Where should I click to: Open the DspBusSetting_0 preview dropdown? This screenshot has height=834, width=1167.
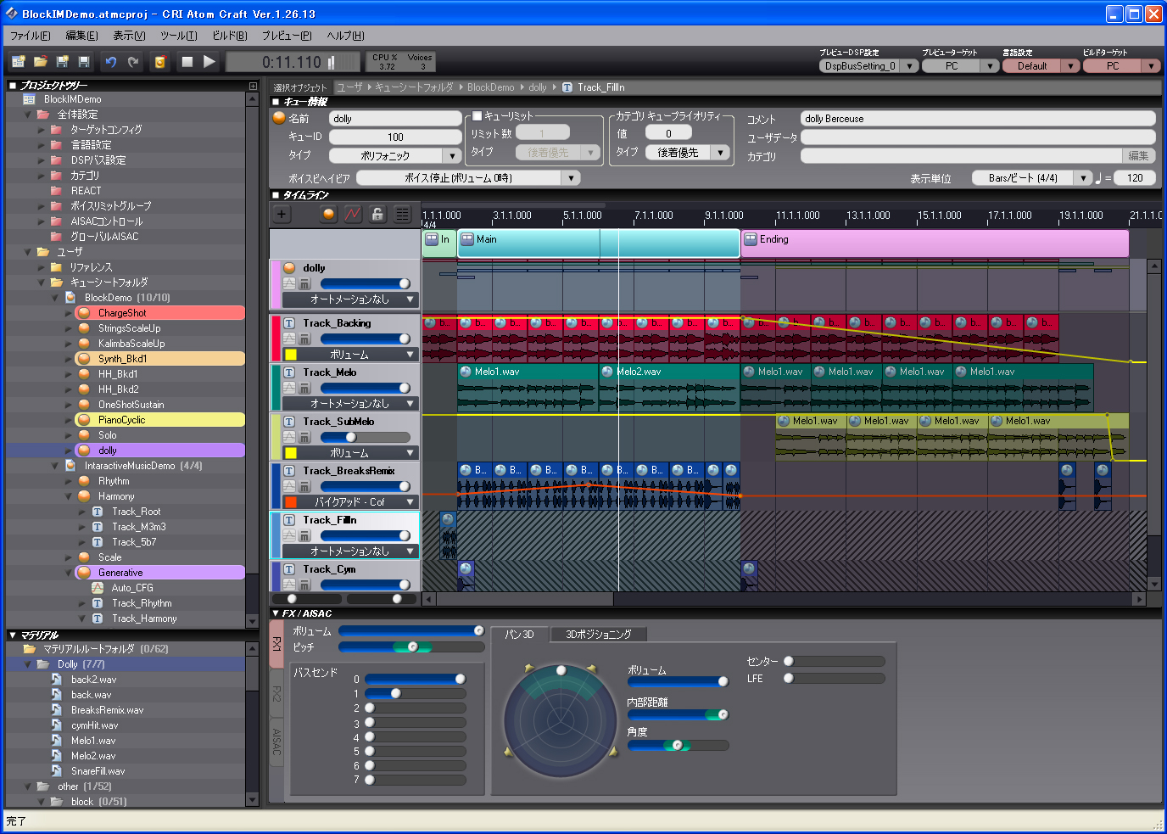coord(909,66)
